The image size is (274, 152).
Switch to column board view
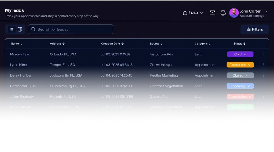(20, 29)
